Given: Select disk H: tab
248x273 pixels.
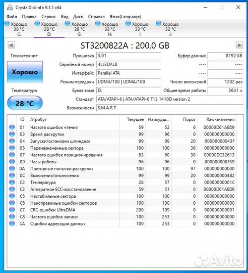Looking at the screenshot, I should (110, 29).
